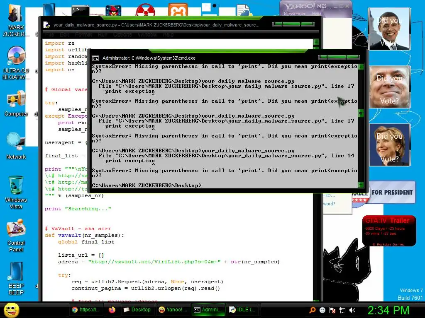Open the Help menu in IDLE
Image resolution: width=425 pixels, height=318 pixels.
(168, 35)
